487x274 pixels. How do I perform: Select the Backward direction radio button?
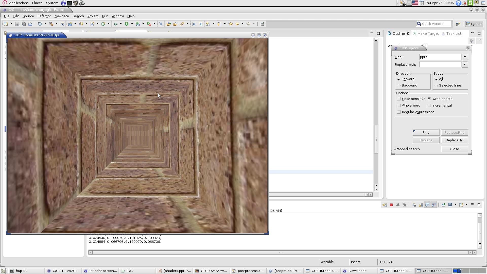click(399, 85)
